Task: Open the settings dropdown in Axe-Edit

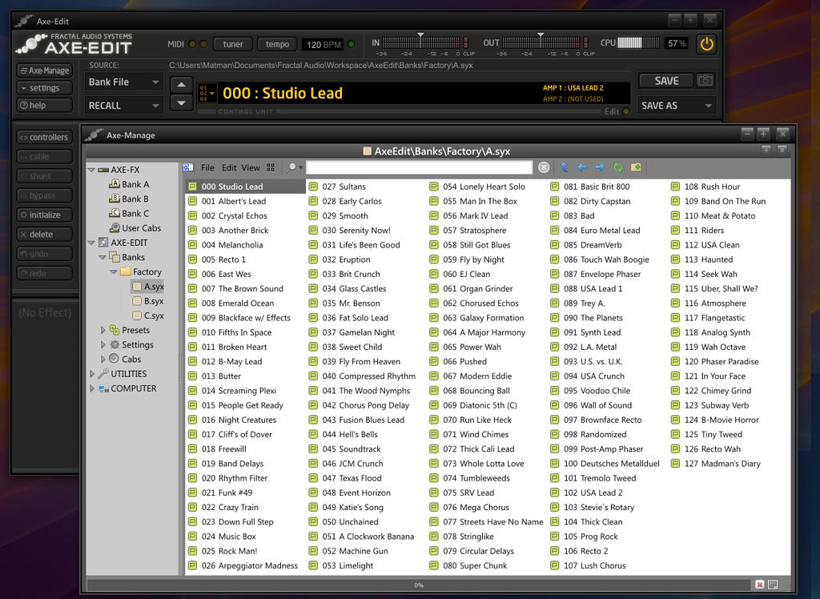Action: pyautogui.click(x=44, y=88)
